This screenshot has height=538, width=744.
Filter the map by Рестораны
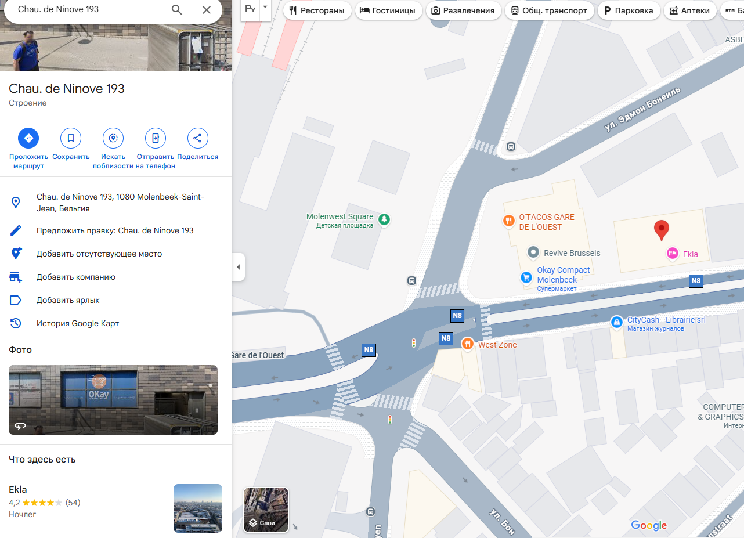[317, 10]
